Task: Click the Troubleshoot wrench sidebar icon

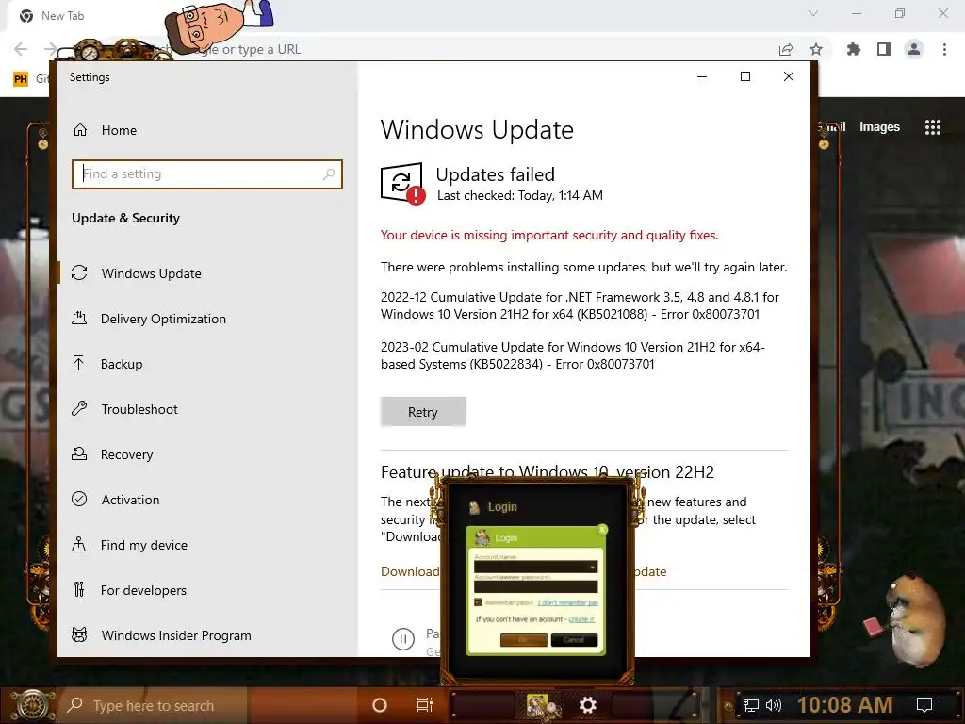Action: 79,408
